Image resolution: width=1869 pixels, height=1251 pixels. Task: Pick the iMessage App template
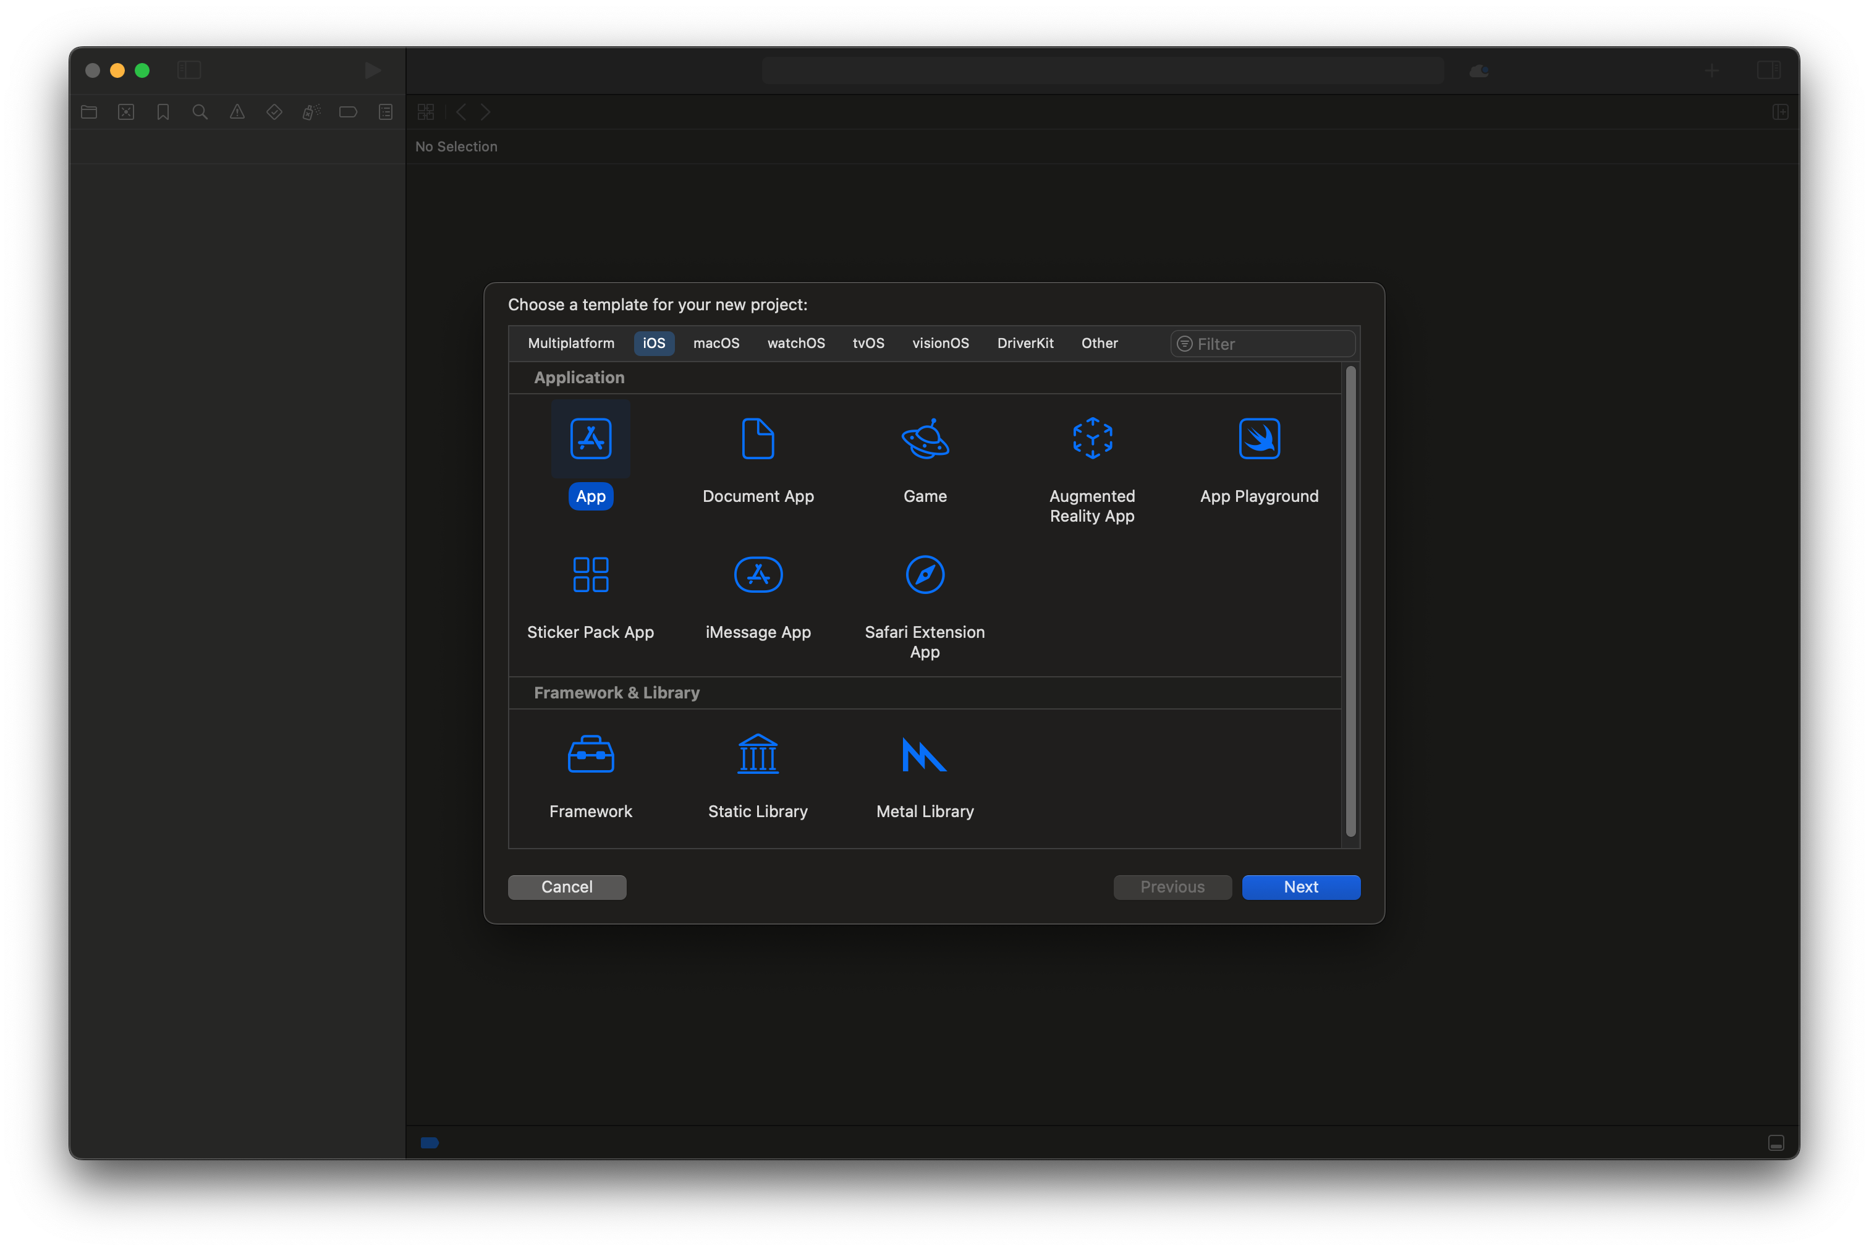(758, 574)
